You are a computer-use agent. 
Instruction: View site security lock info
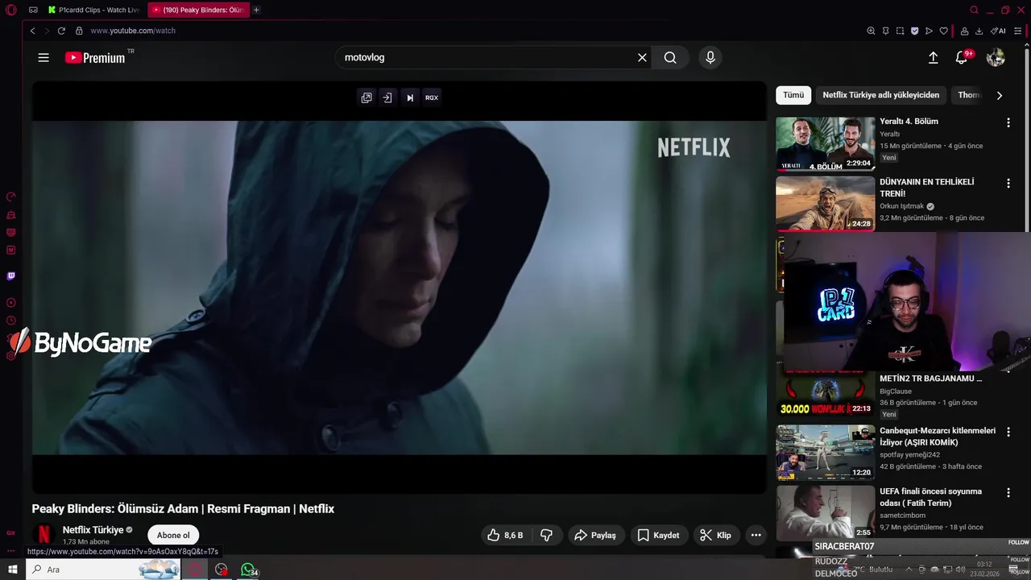79,31
